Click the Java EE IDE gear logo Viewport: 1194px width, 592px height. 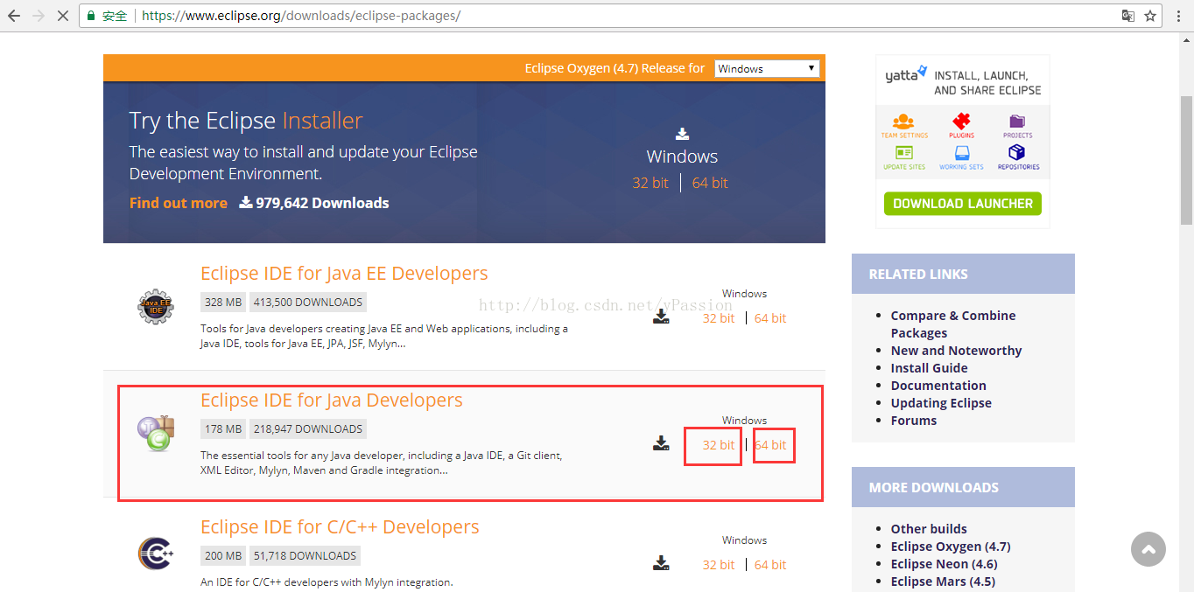tap(156, 307)
